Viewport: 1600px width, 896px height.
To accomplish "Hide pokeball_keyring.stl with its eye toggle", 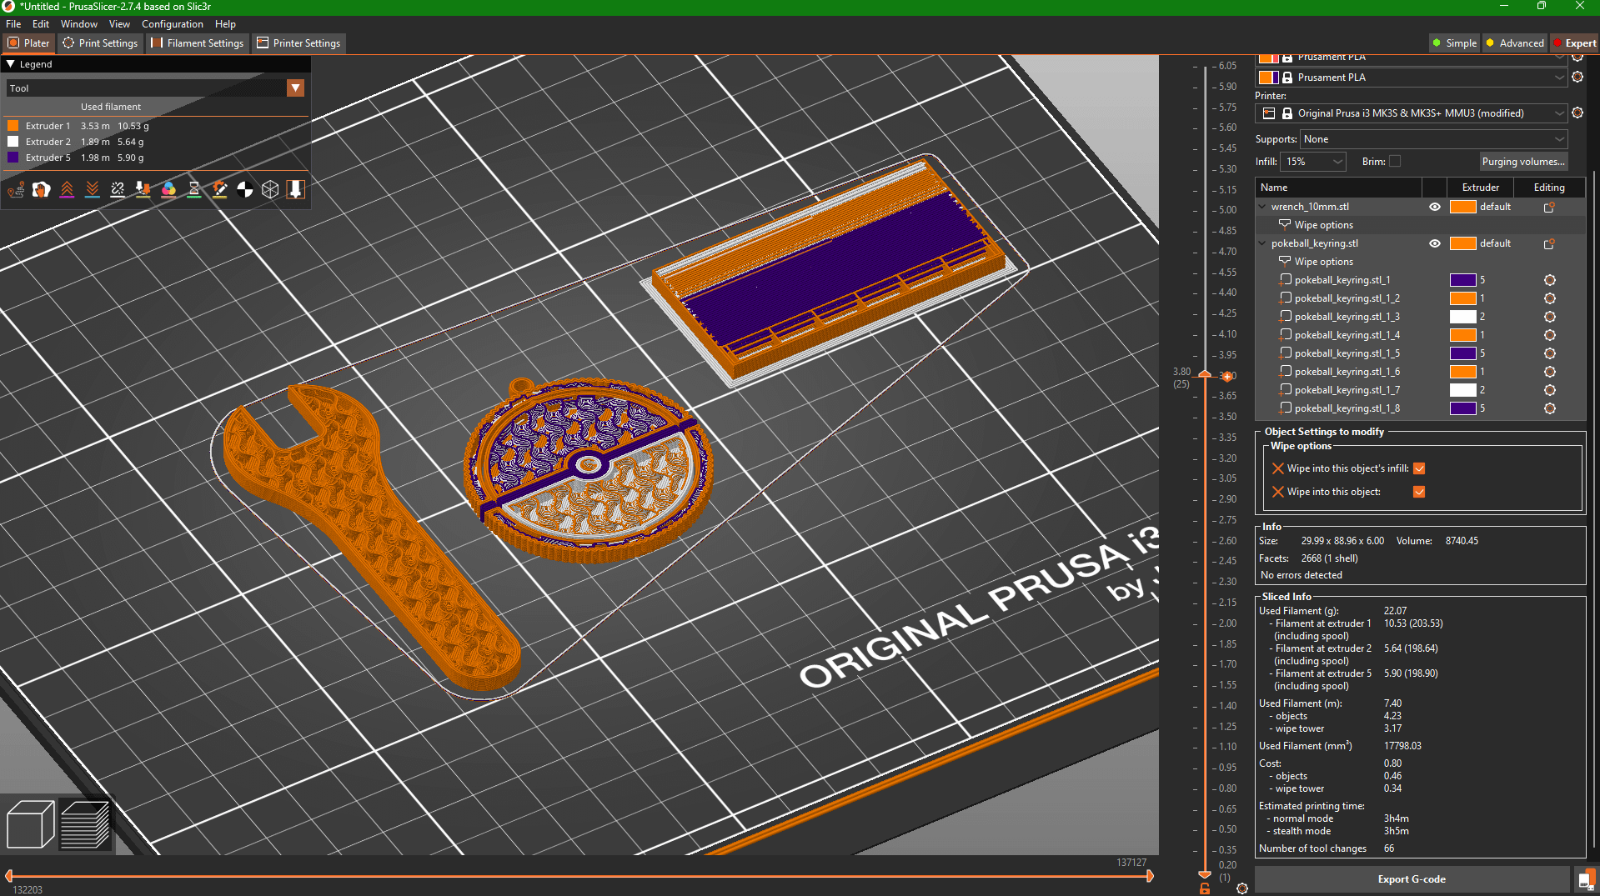I will pyautogui.click(x=1434, y=243).
